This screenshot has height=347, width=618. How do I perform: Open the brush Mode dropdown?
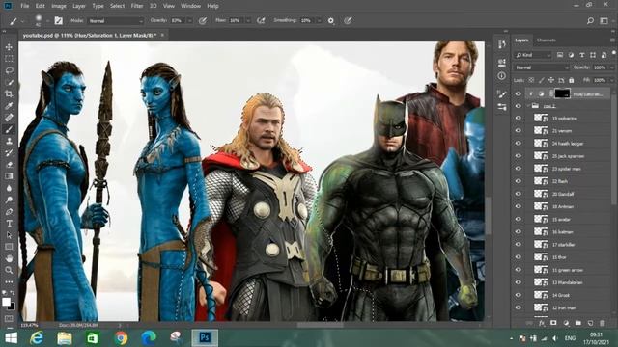(x=116, y=21)
